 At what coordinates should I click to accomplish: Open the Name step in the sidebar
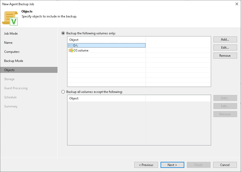(x=8, y=42)
